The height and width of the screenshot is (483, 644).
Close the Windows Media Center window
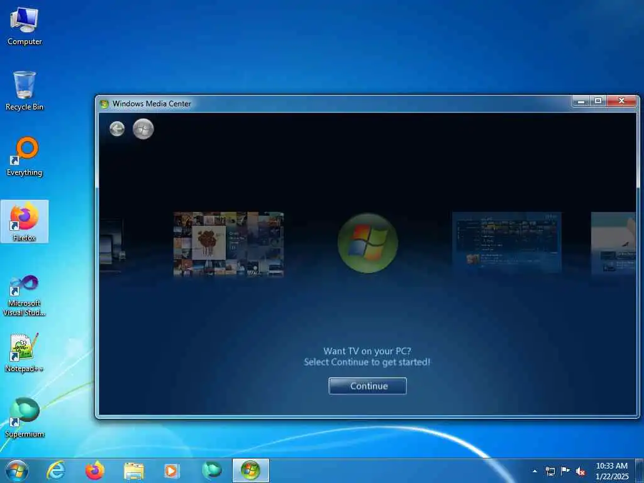(x=621, y=101)
